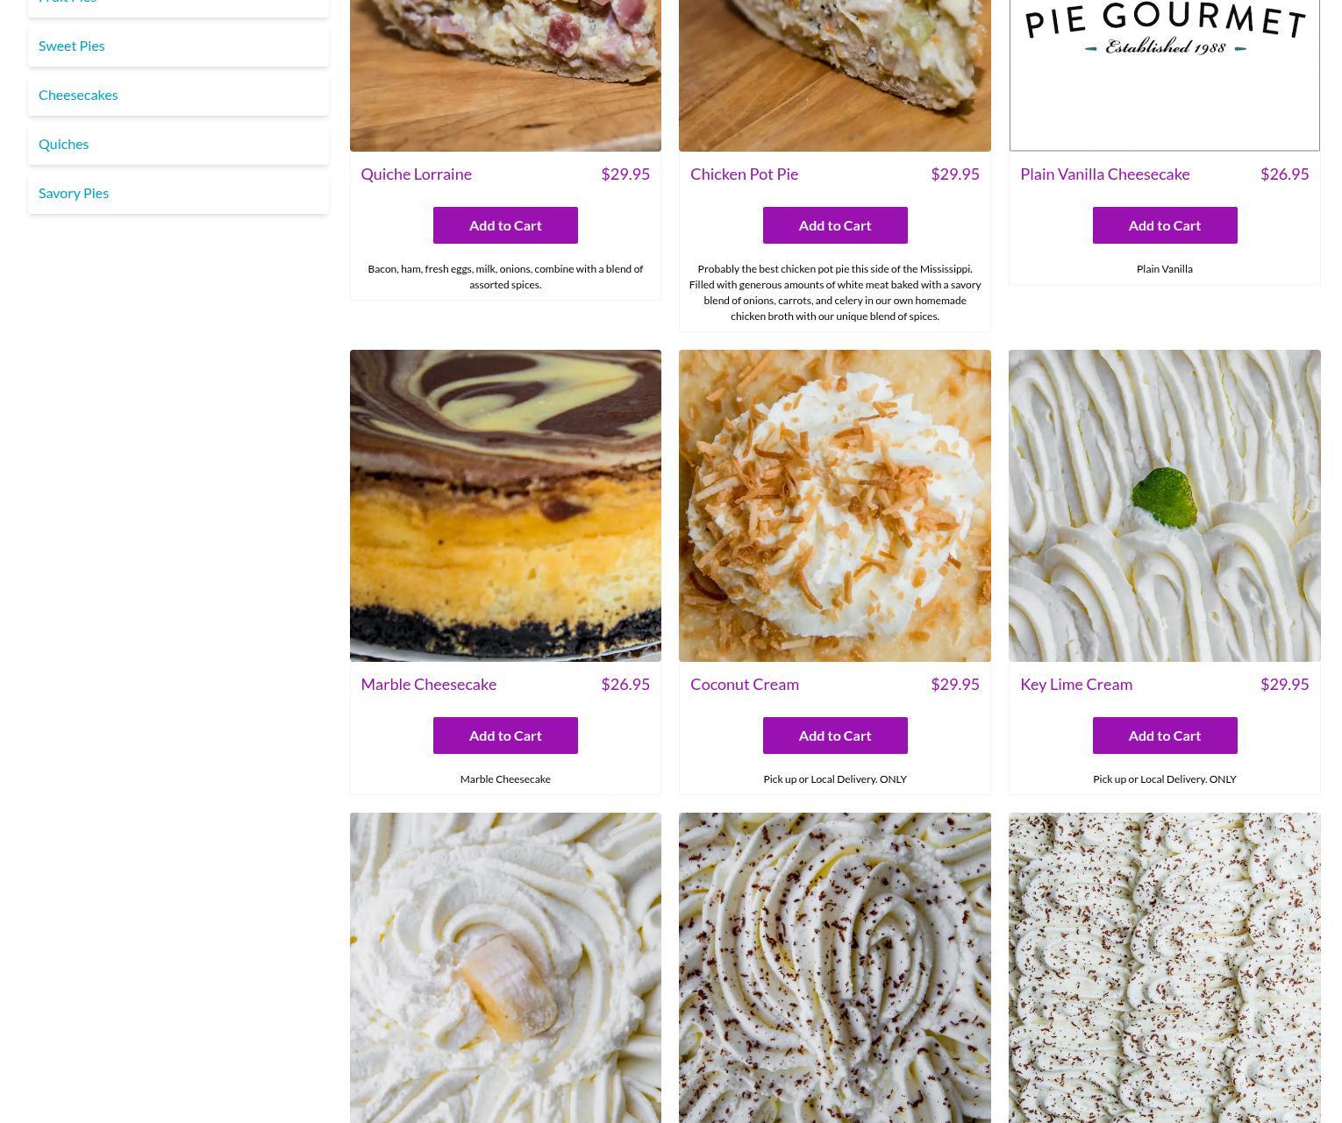Open the Sweet Pies category
Viewport: 1342px width, 1123px height.
coord(71,46)
